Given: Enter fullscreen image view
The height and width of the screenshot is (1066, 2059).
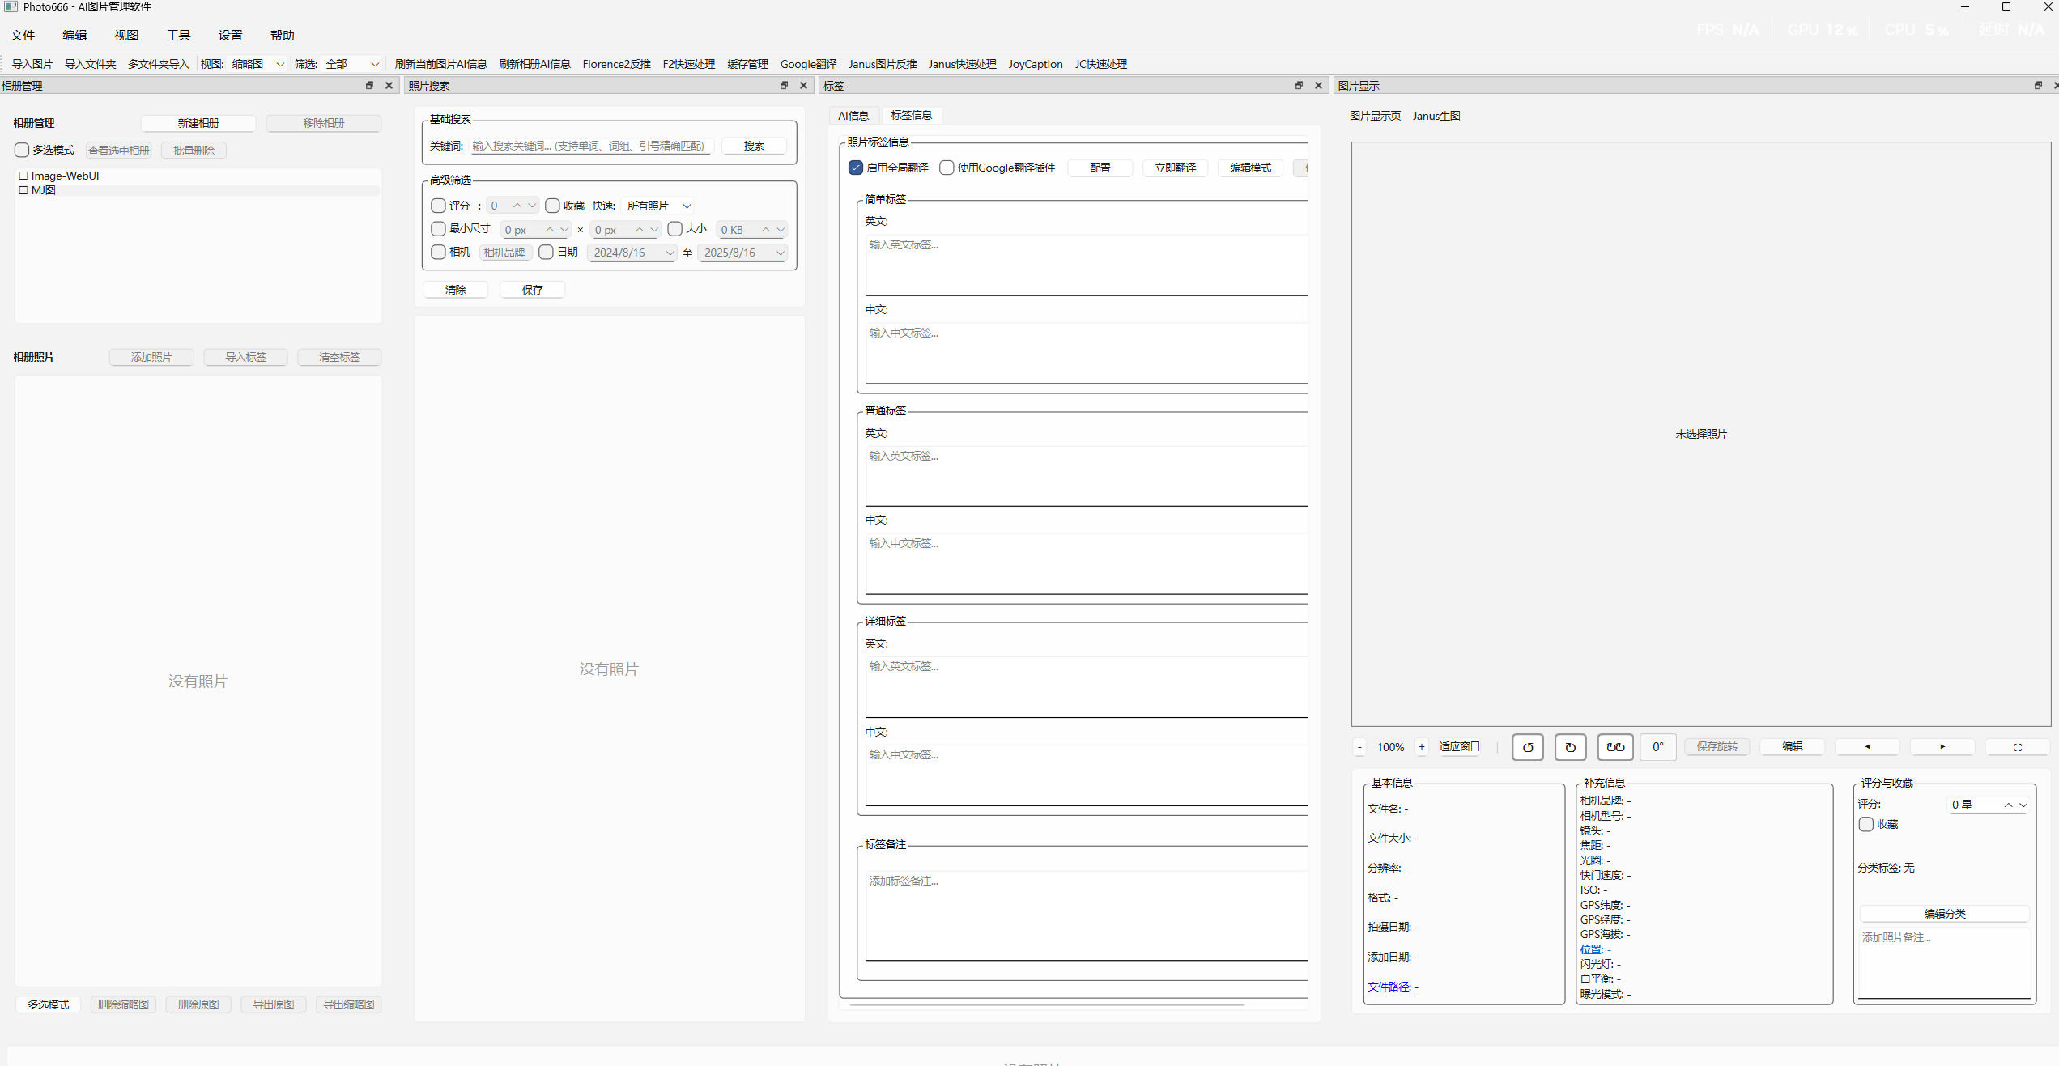Looking at the screenshot, I should [2017, 746].
